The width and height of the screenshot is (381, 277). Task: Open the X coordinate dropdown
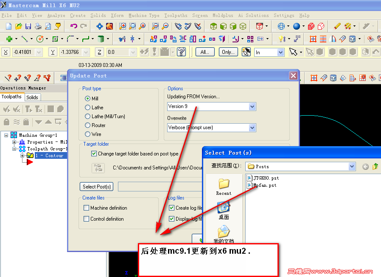pyautogui.click(x=39, y=52)
